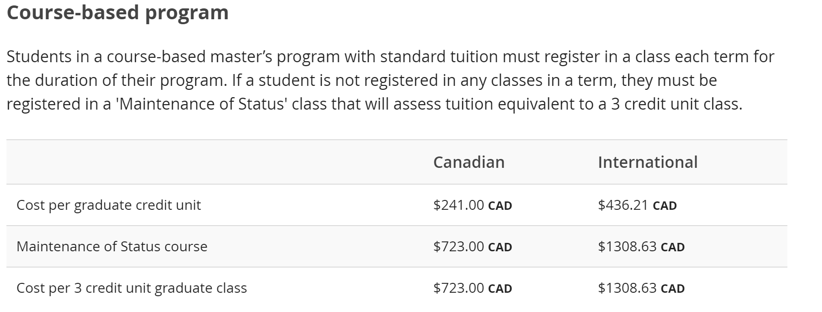Select the Canadian column header

(x=469, y=162)
